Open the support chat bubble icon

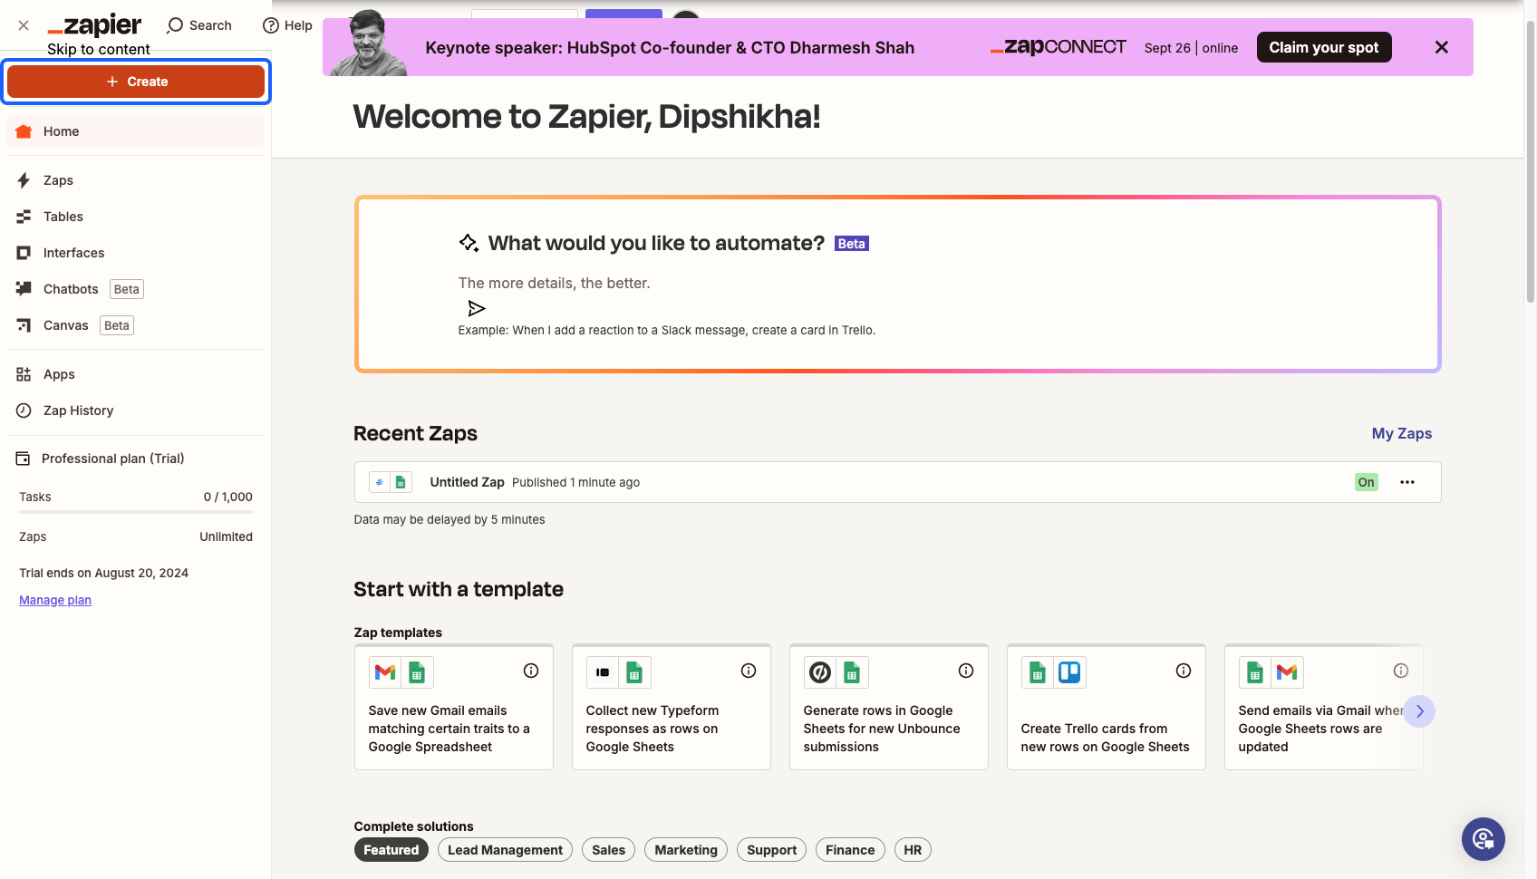1483,839
